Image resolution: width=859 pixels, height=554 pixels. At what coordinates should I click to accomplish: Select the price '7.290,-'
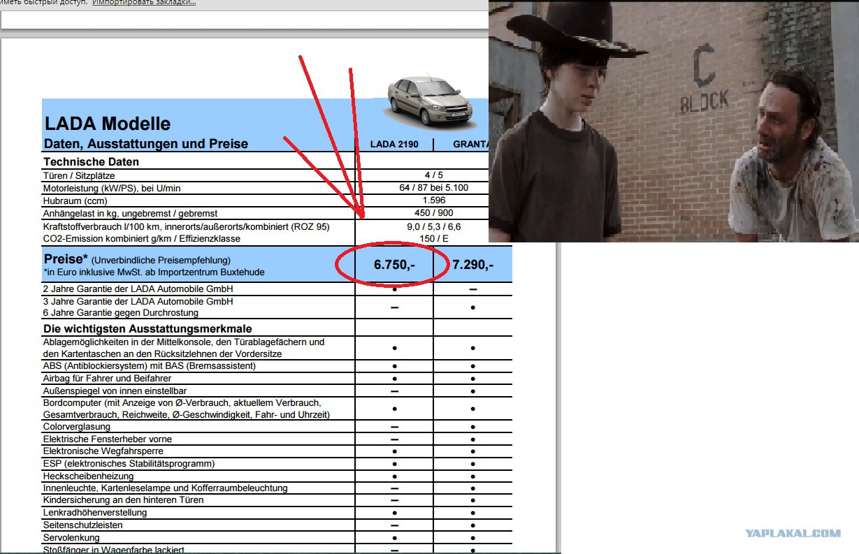pyautogui.click(x=473, y=265)
